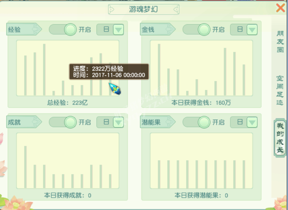Close the 游魂梦幻 window with orange X
This screenshot has height=210, width=288.
tap(281, 8)
